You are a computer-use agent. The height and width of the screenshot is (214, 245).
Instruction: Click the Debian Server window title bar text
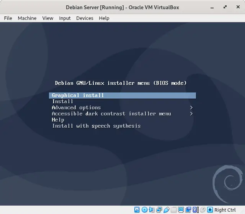[122, 7]
